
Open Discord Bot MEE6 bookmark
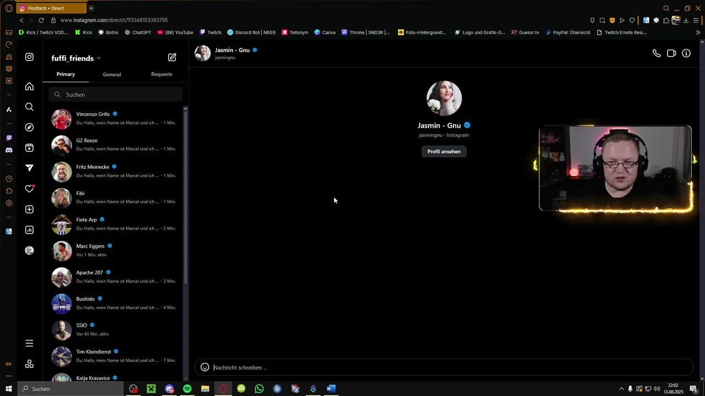pyautogui.click(x=251, y=32)
